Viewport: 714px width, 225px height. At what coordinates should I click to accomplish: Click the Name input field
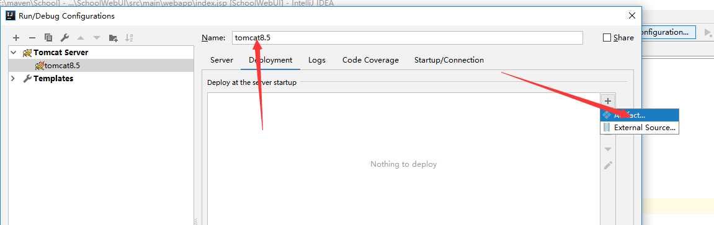click(x=407, y=38)
